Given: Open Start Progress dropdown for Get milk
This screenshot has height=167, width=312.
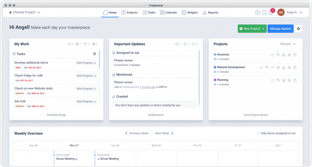Looking at the screenshot, I should 86,102.
